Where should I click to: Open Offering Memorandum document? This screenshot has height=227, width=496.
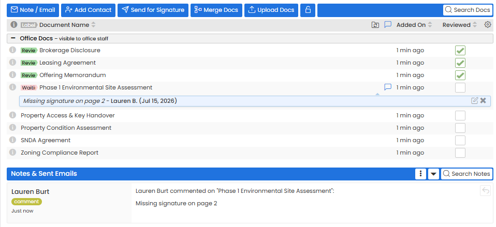(x=72, y=75)
